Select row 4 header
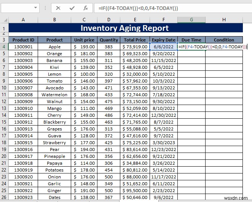 tap(4, 47)
